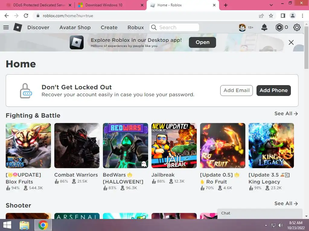
Task: Click the Roblox logo icon in navbar
Action: tap(18, 27)
